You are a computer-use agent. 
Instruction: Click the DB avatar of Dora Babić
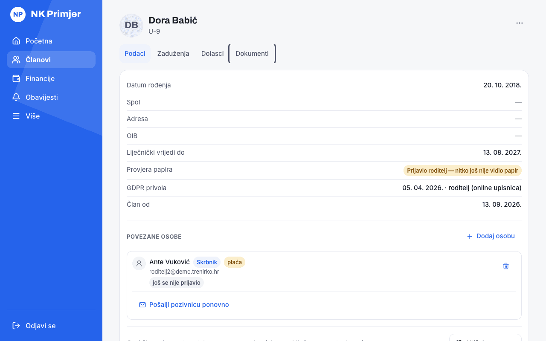point(131,26)
